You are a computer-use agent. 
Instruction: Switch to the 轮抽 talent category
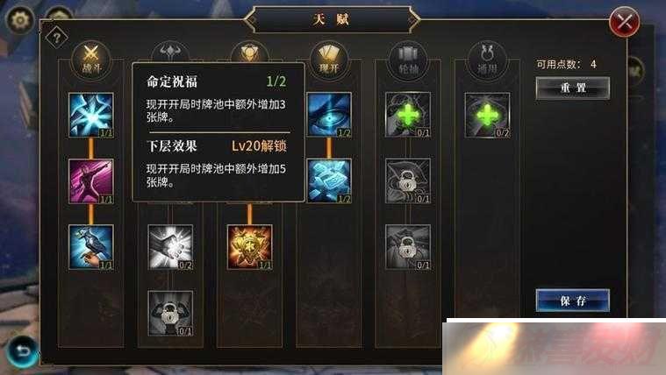(408, 60)
